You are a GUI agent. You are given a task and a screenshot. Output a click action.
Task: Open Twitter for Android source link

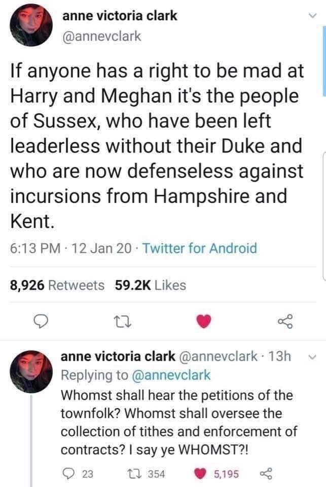tap(200, 248)
